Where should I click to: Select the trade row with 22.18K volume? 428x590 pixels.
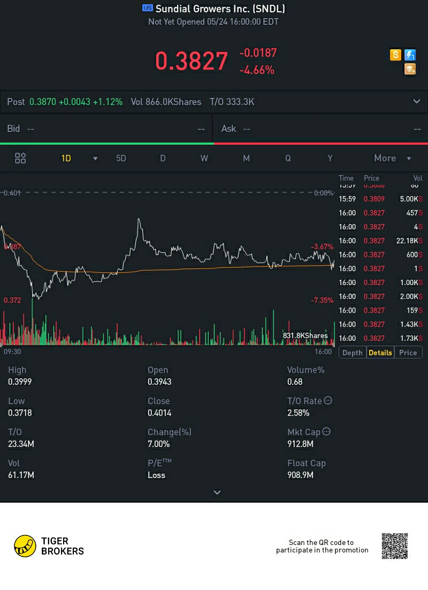(380, 241)
